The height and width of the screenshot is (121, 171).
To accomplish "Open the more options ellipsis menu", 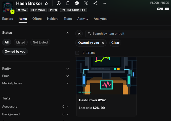I will tap(104, 3).
